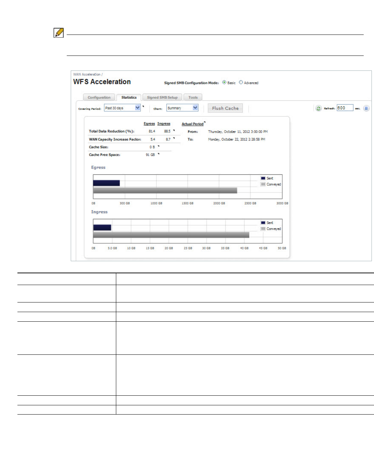Click the 88.5 ingress reduction value
The image size is (374, 474).
(x=167, y=131)
